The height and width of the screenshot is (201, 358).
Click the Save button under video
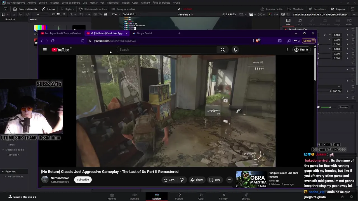215,180
